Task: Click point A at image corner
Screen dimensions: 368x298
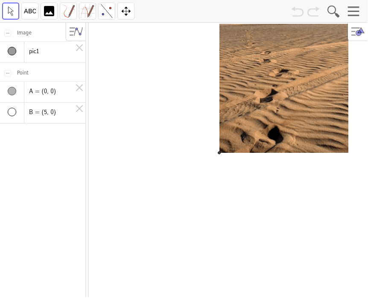Action: (219, 153)
